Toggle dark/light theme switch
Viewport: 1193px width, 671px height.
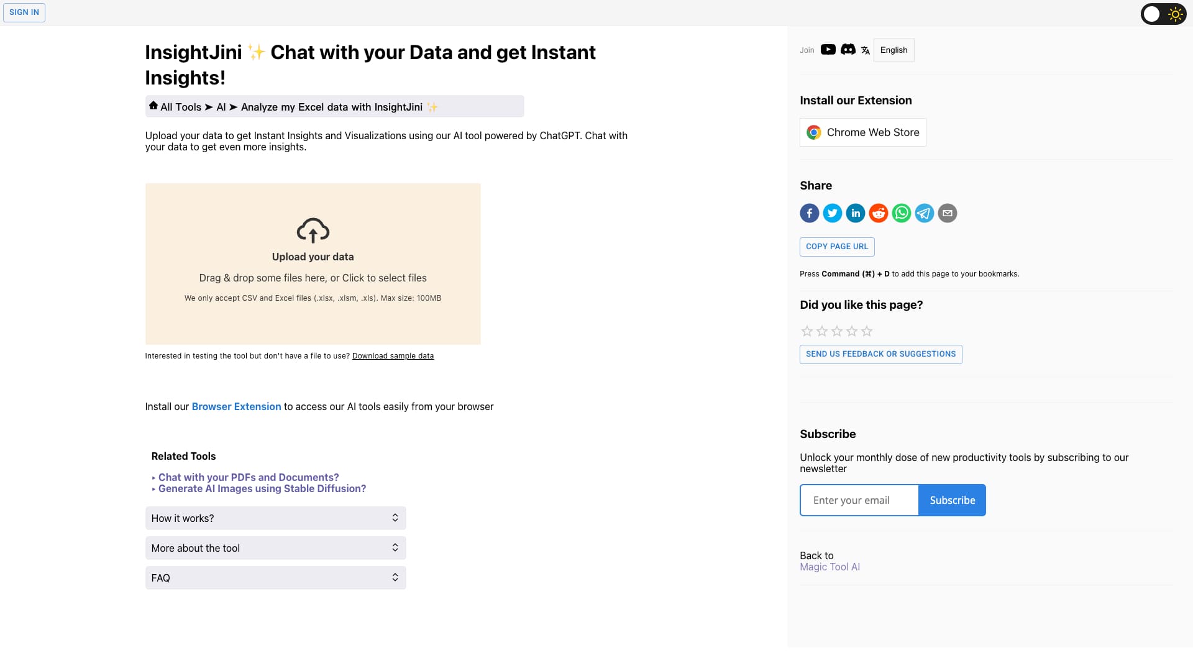coord(1163,14)
